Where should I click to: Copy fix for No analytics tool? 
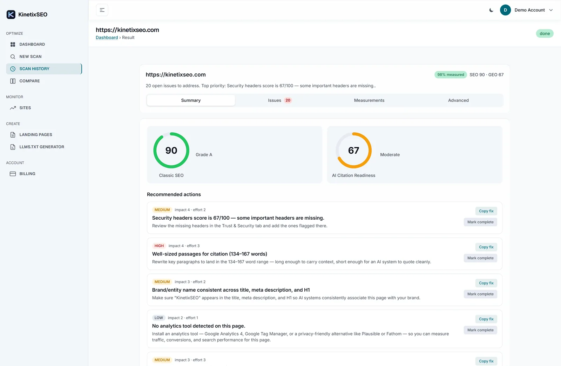(486, 319)
